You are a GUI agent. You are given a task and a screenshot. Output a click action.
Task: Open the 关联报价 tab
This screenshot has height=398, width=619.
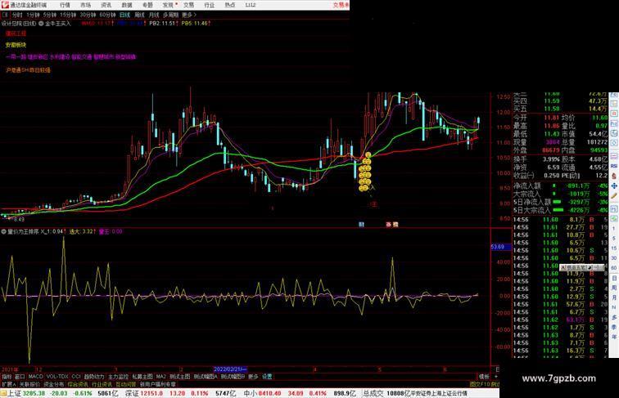click(29, 384)
